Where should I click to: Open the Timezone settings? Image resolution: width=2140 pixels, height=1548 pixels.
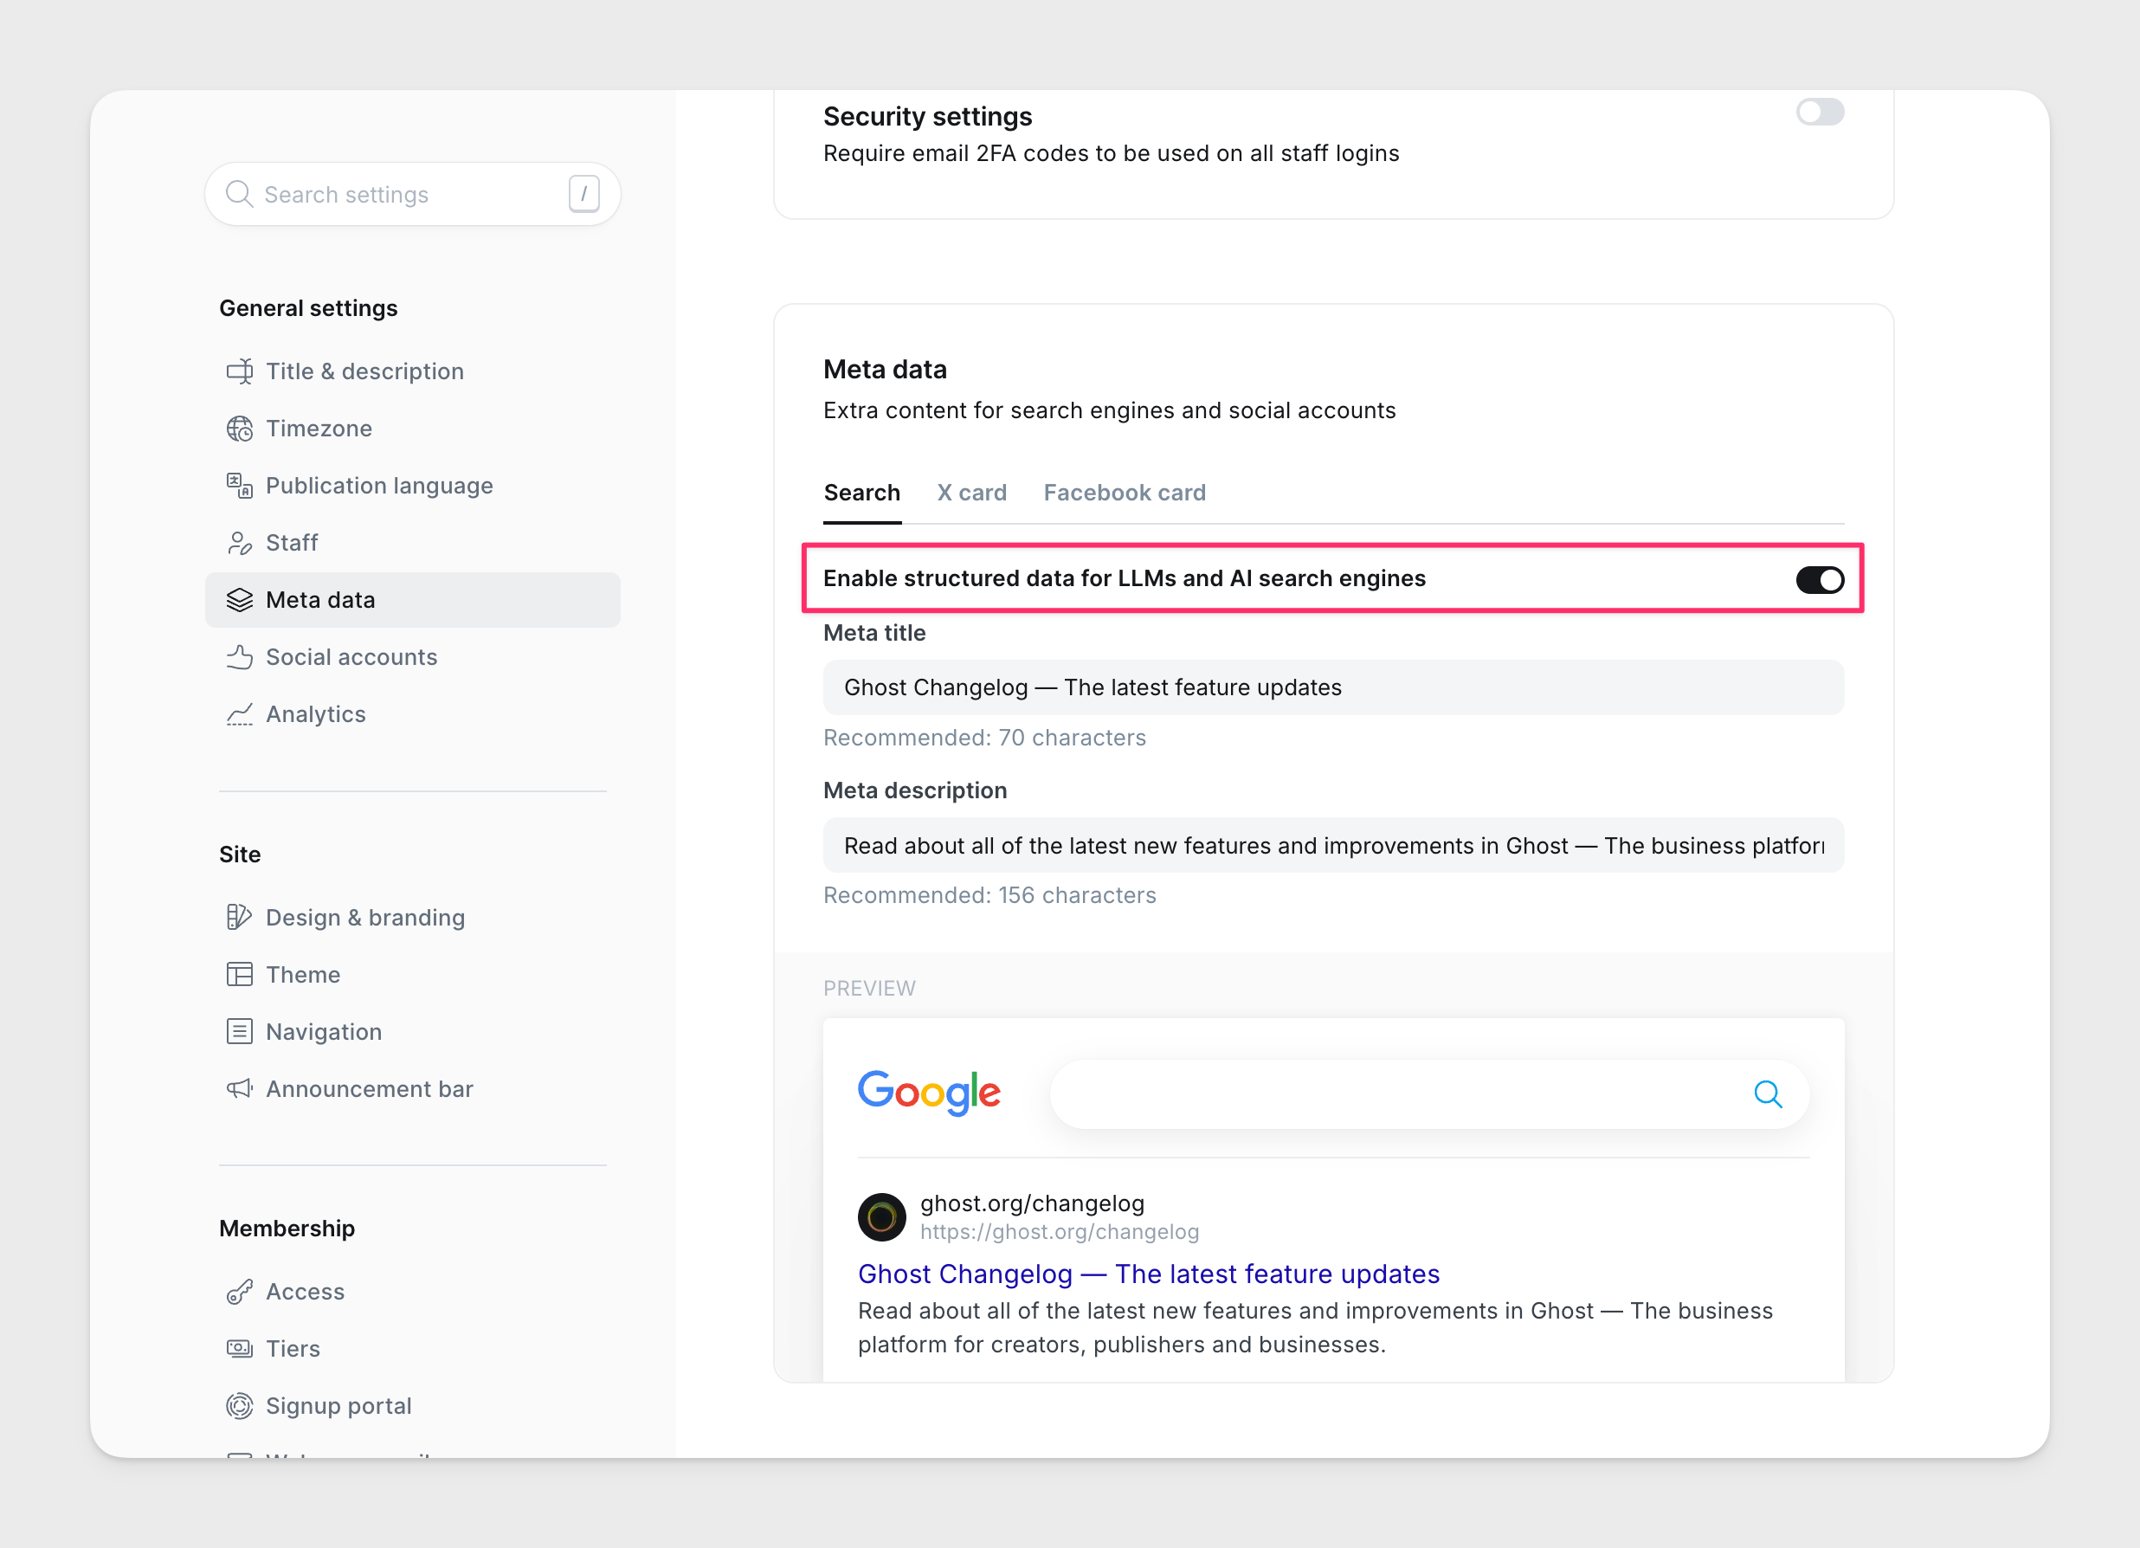[412, 429]
